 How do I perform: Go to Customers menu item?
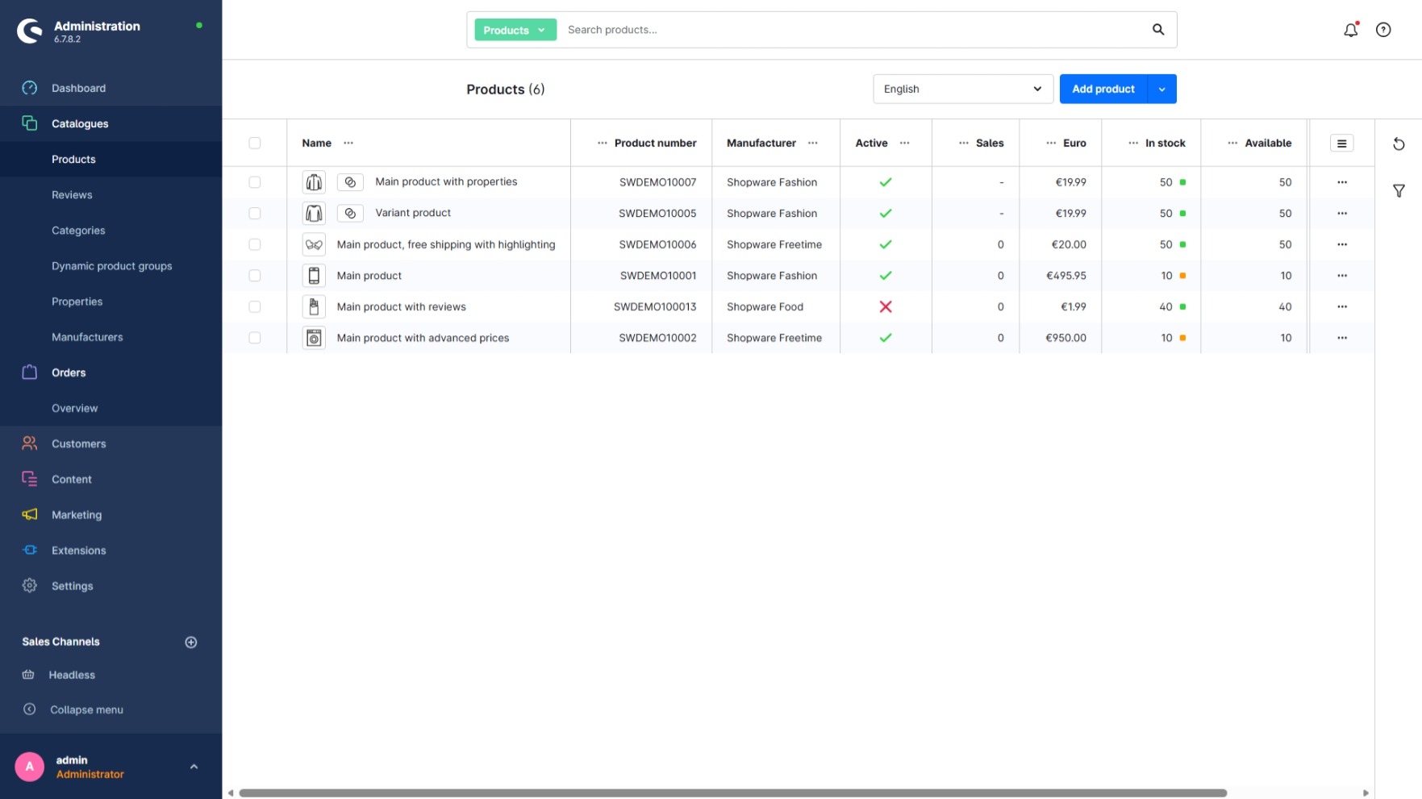tap(78, 443)
